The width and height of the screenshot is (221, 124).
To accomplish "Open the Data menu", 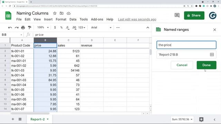I will pyautogui.click(x=73, y=19).
